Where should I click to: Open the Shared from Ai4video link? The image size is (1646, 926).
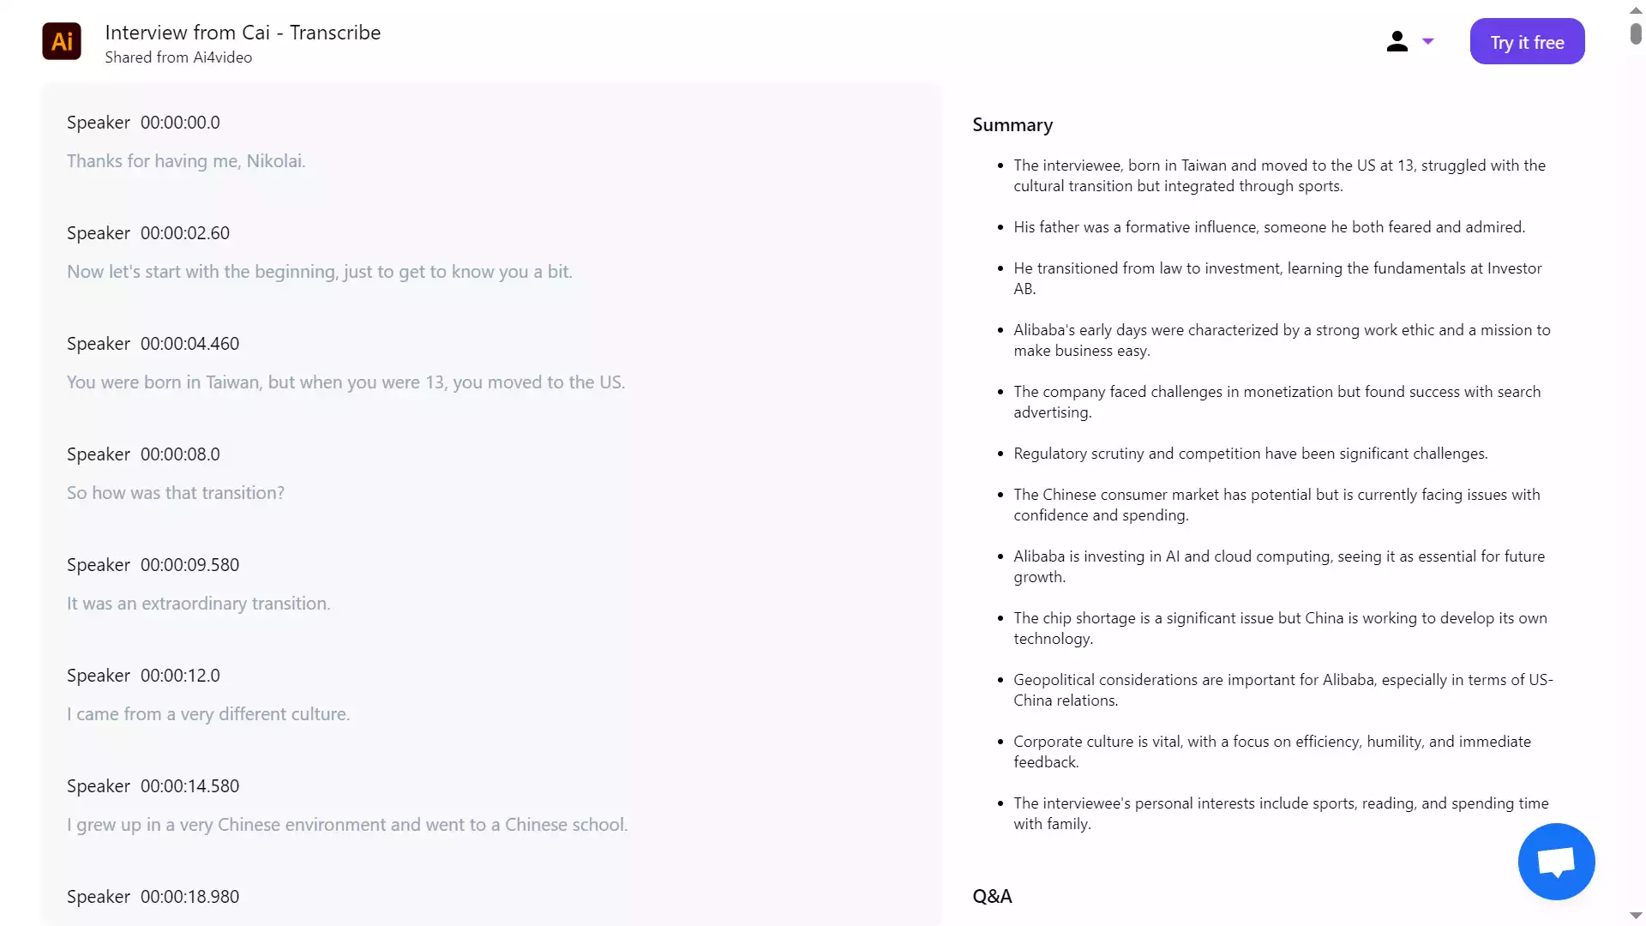[178, 57]
